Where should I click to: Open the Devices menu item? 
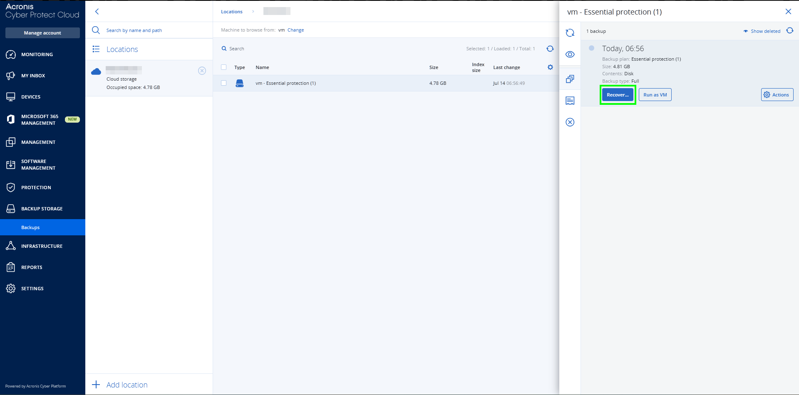click(x=31, y=97)
